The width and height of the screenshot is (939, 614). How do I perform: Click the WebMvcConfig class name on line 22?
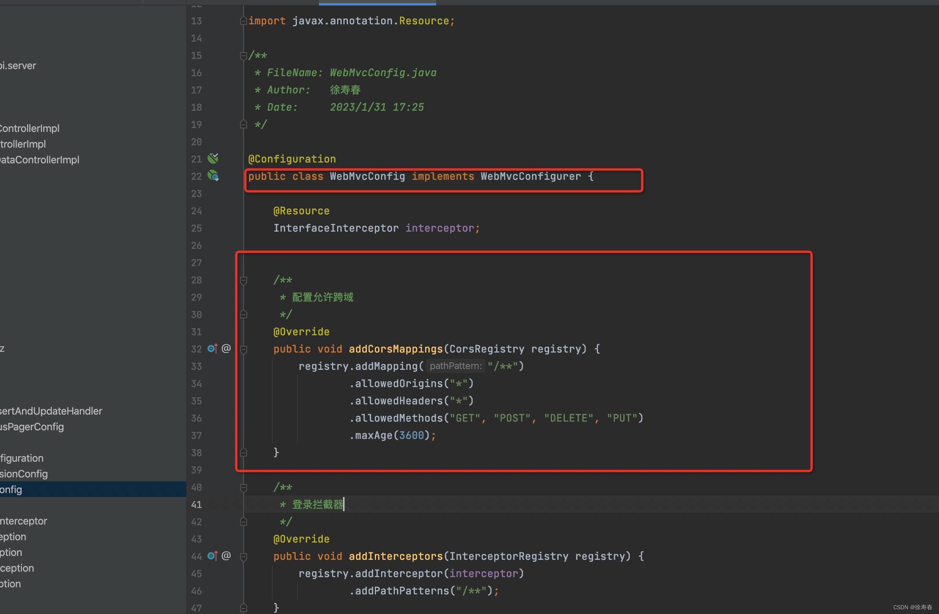click(367, 176)
